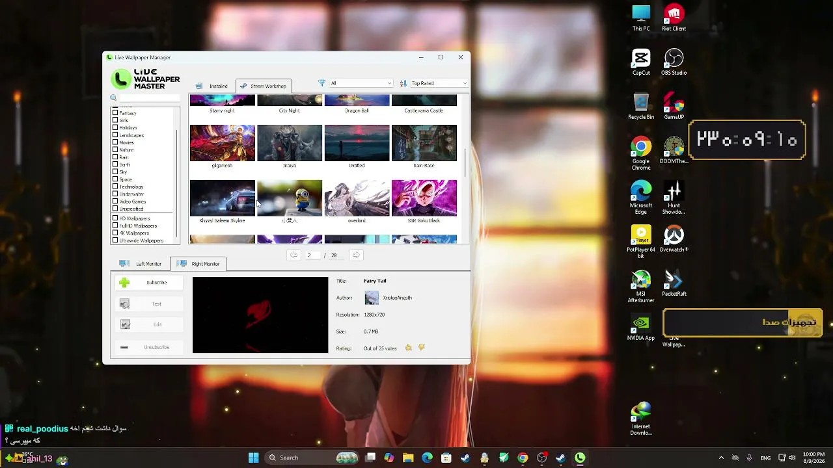Enable the Landscapes category checkbox
This screenshot has width=833, height=468.
[x=115, y=135]
